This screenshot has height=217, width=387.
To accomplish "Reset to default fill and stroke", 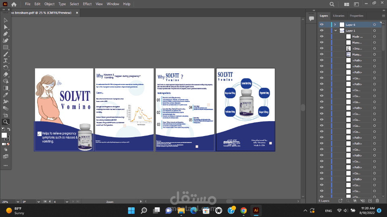I will (3, 129).
